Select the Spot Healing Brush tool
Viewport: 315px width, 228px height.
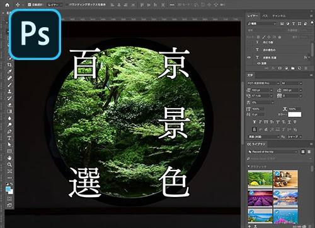(9, 78)
